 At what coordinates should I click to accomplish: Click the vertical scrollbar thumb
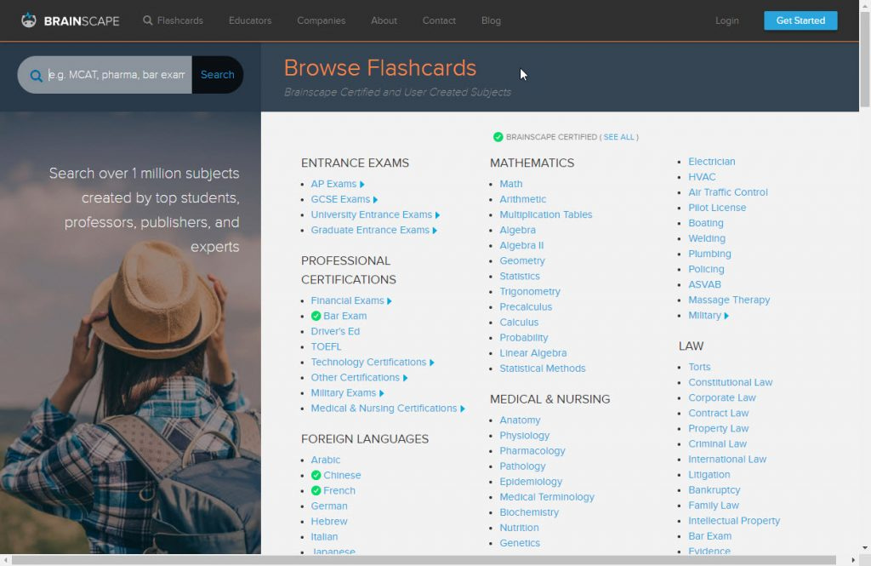click(x=865, y=59)
